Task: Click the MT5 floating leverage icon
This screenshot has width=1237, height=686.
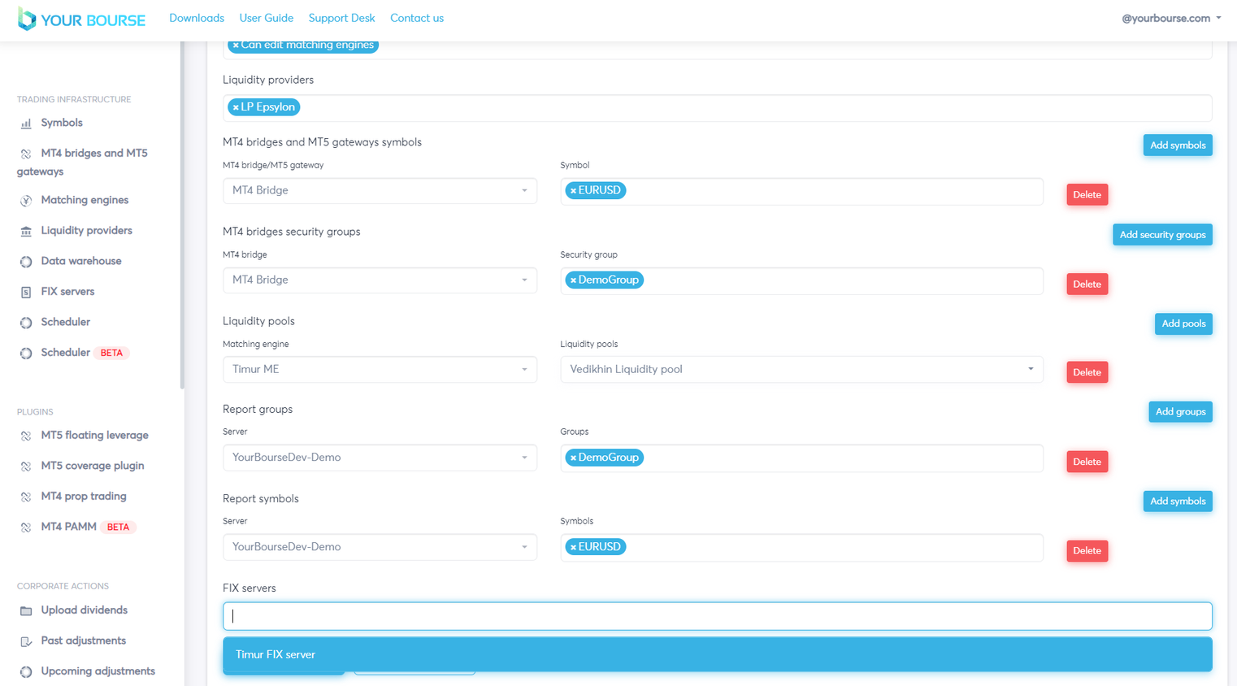Action: [x=26, y=436]
